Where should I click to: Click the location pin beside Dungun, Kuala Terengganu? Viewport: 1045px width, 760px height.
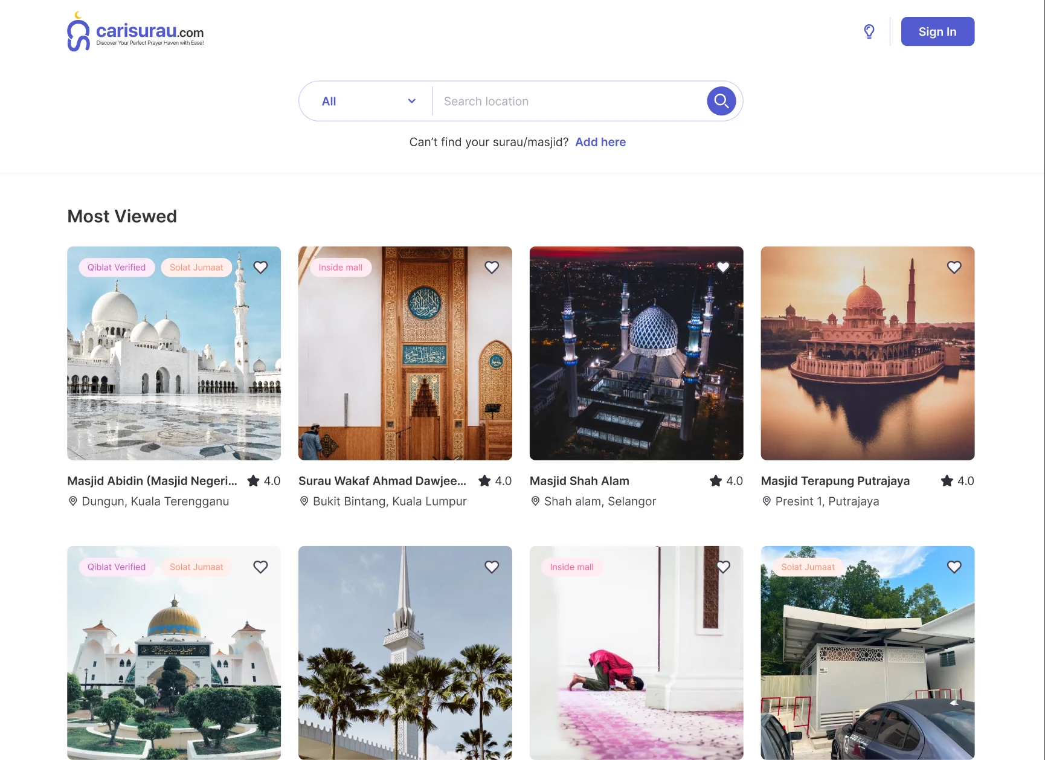(72, 501)
